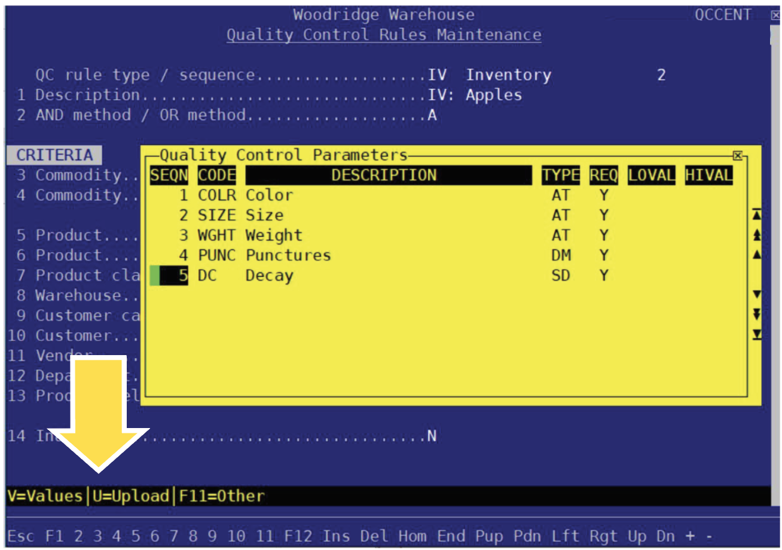Click the Dn key in bottom key bar
782x550 pixels.
click(x=667, y=536)
